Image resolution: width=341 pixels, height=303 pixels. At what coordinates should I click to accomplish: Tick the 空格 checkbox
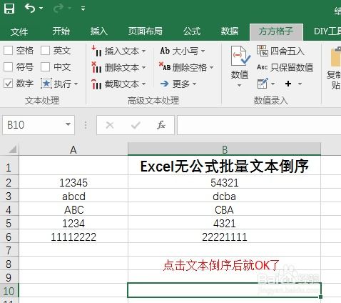(9, 51)
